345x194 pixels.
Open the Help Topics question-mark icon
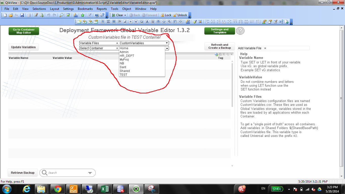tap(97, 15)
